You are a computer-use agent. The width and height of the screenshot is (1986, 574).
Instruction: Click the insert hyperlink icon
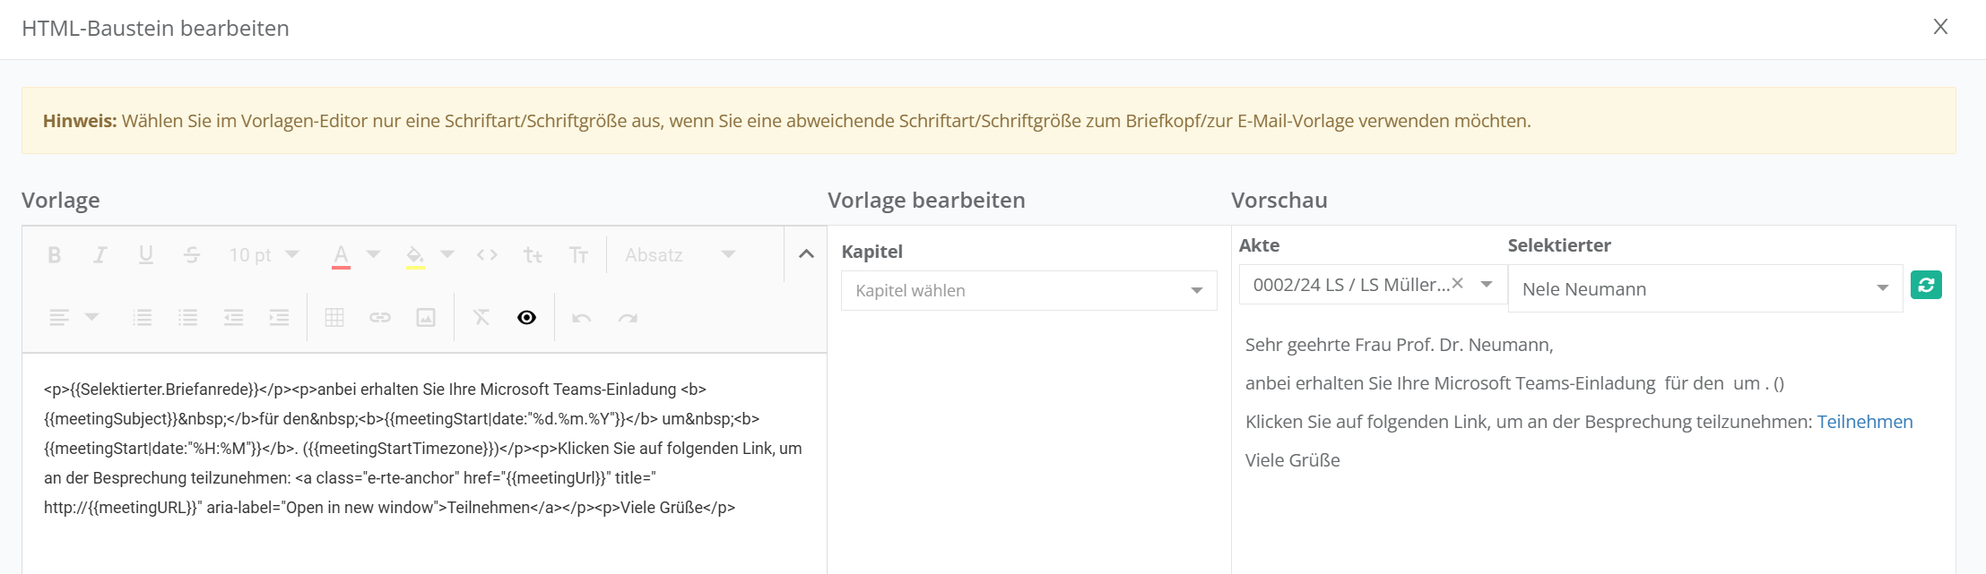click(x=380, y=318)
